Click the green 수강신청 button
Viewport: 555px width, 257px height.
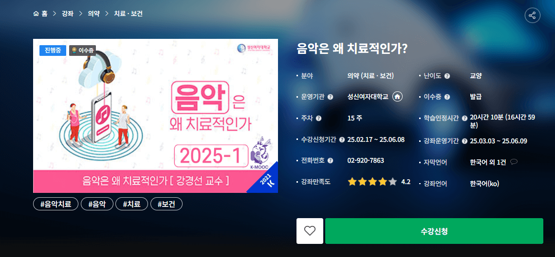(x=434, y=231)
